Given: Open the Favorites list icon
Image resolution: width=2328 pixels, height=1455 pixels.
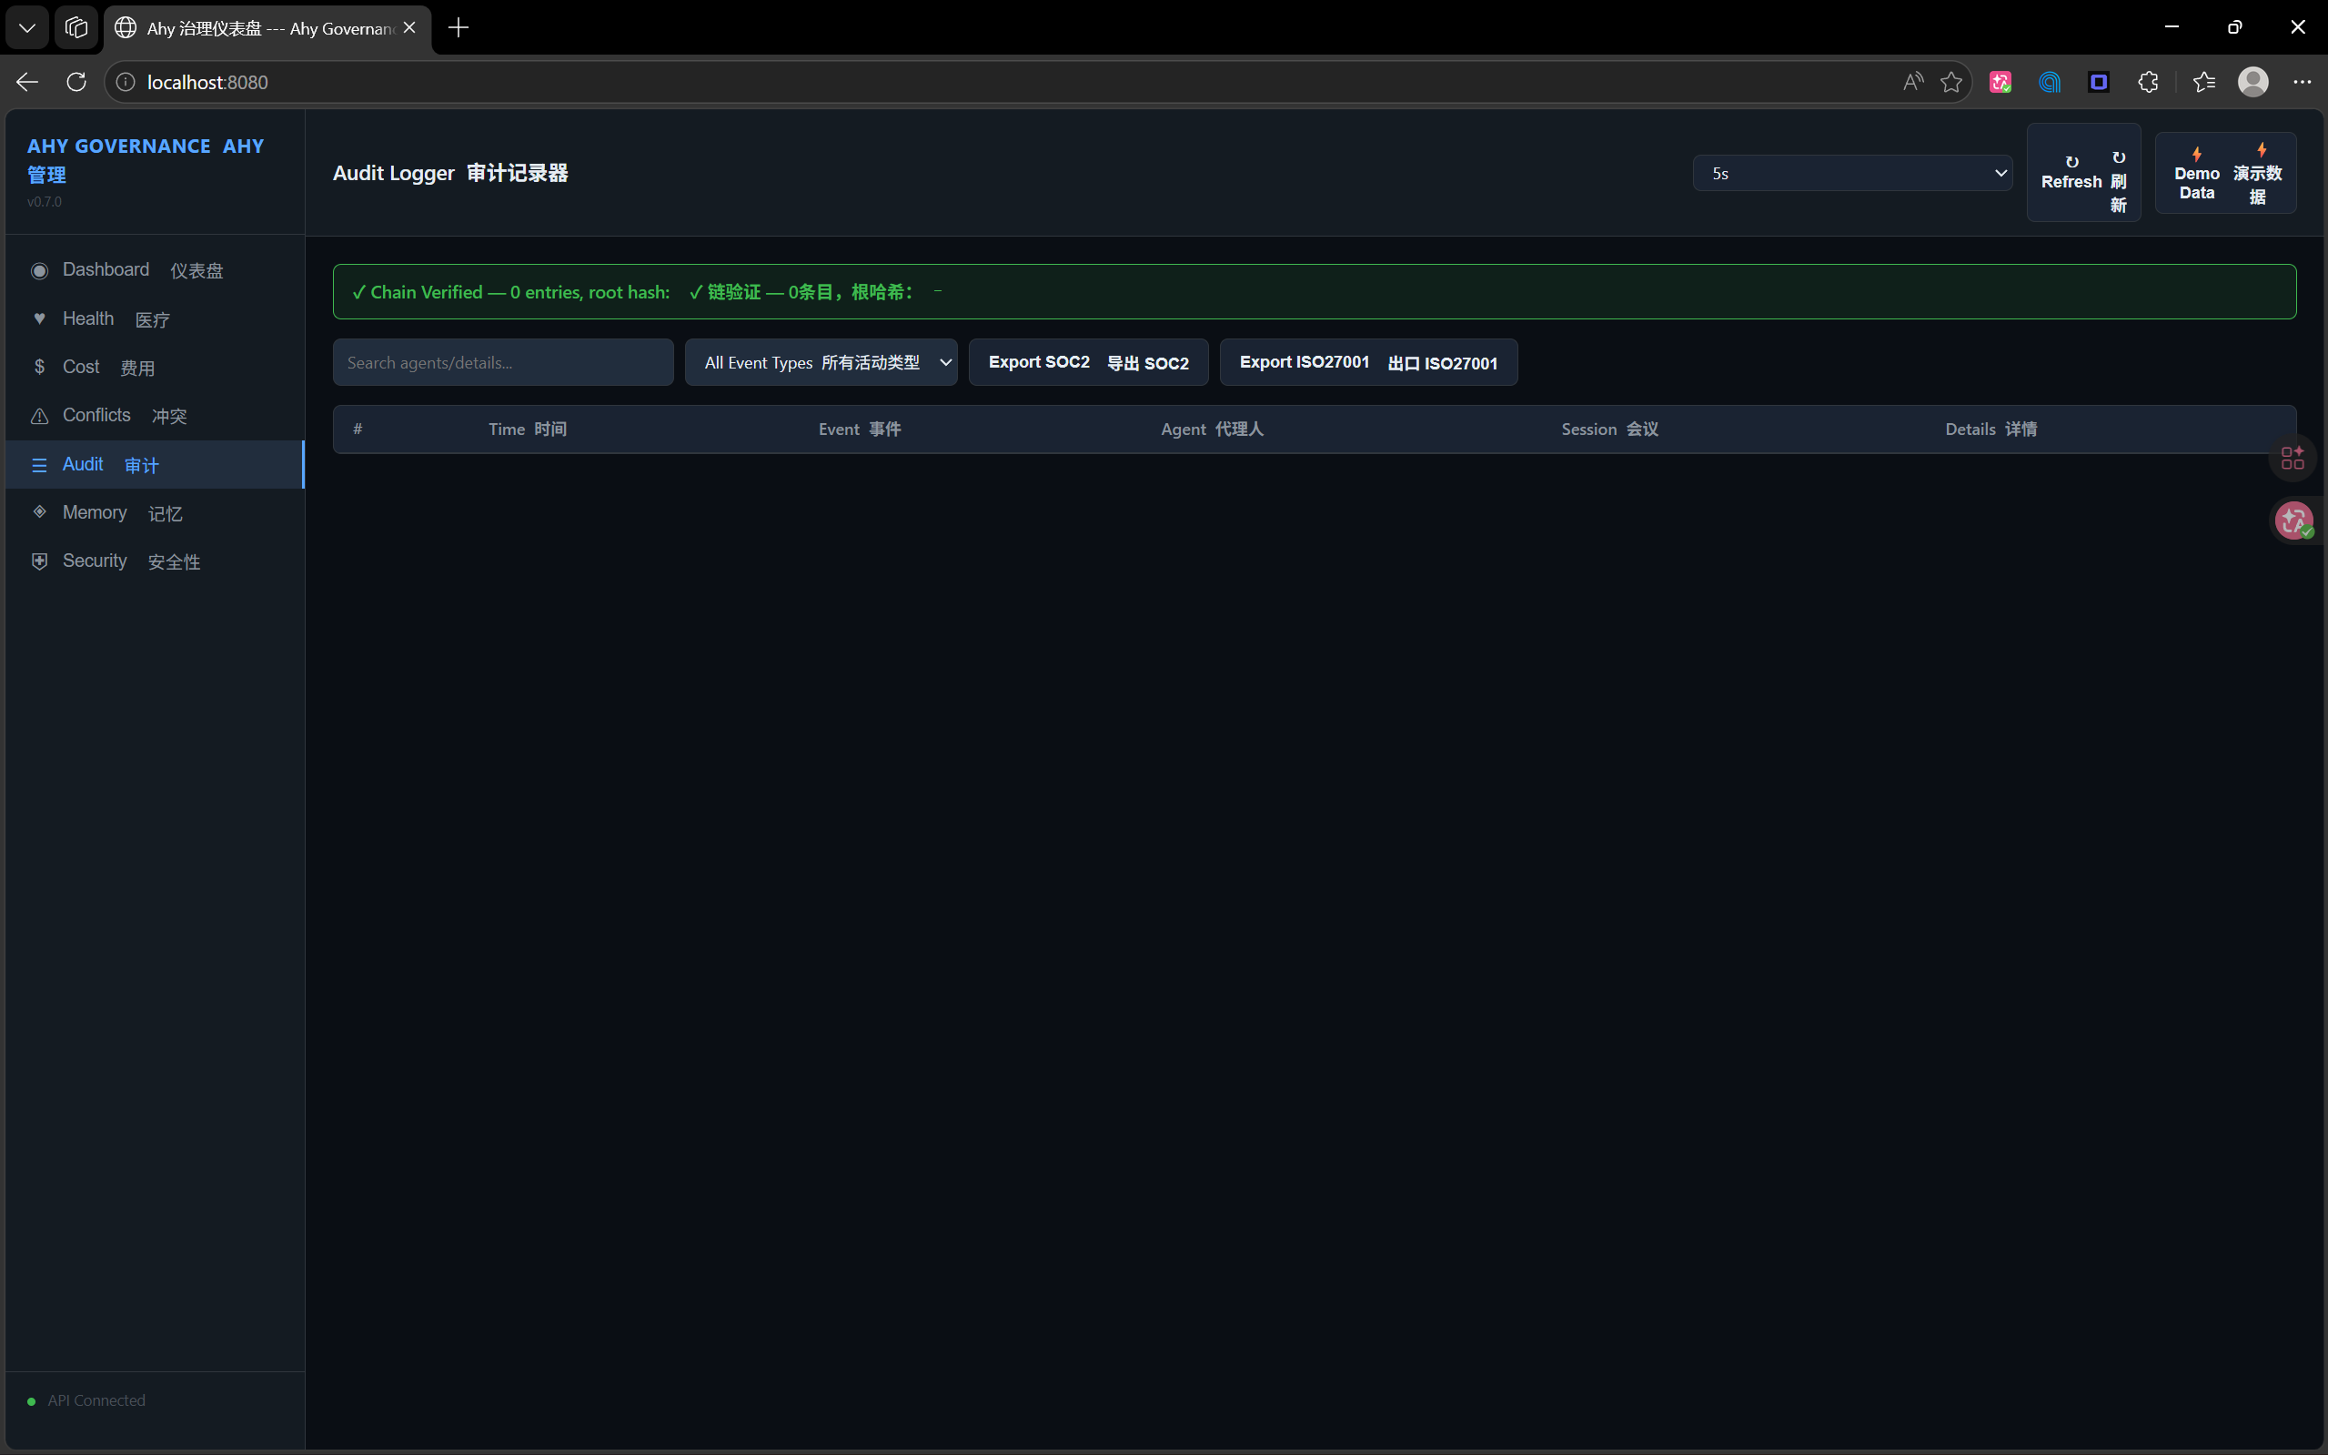Looking at the screenshot, I should click(2204, 82).
